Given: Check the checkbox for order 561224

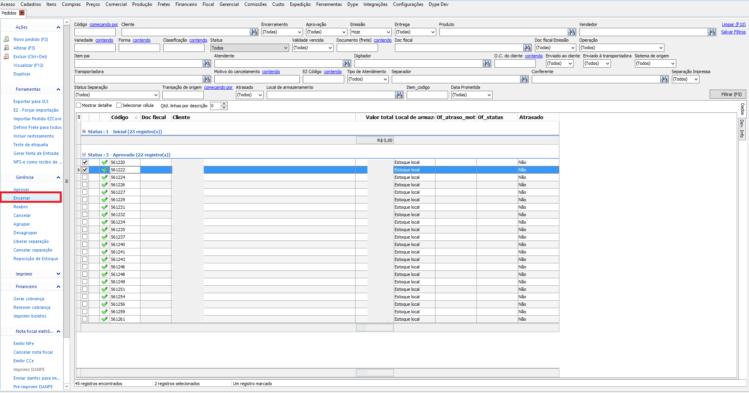Looking at the screenshot, I should coord(85,177).
